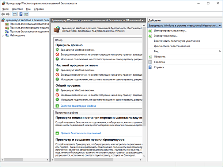This screenshot has height=167, width=223.
Task: Open the Вид menu in menu bar
Action: coord(28,9)
